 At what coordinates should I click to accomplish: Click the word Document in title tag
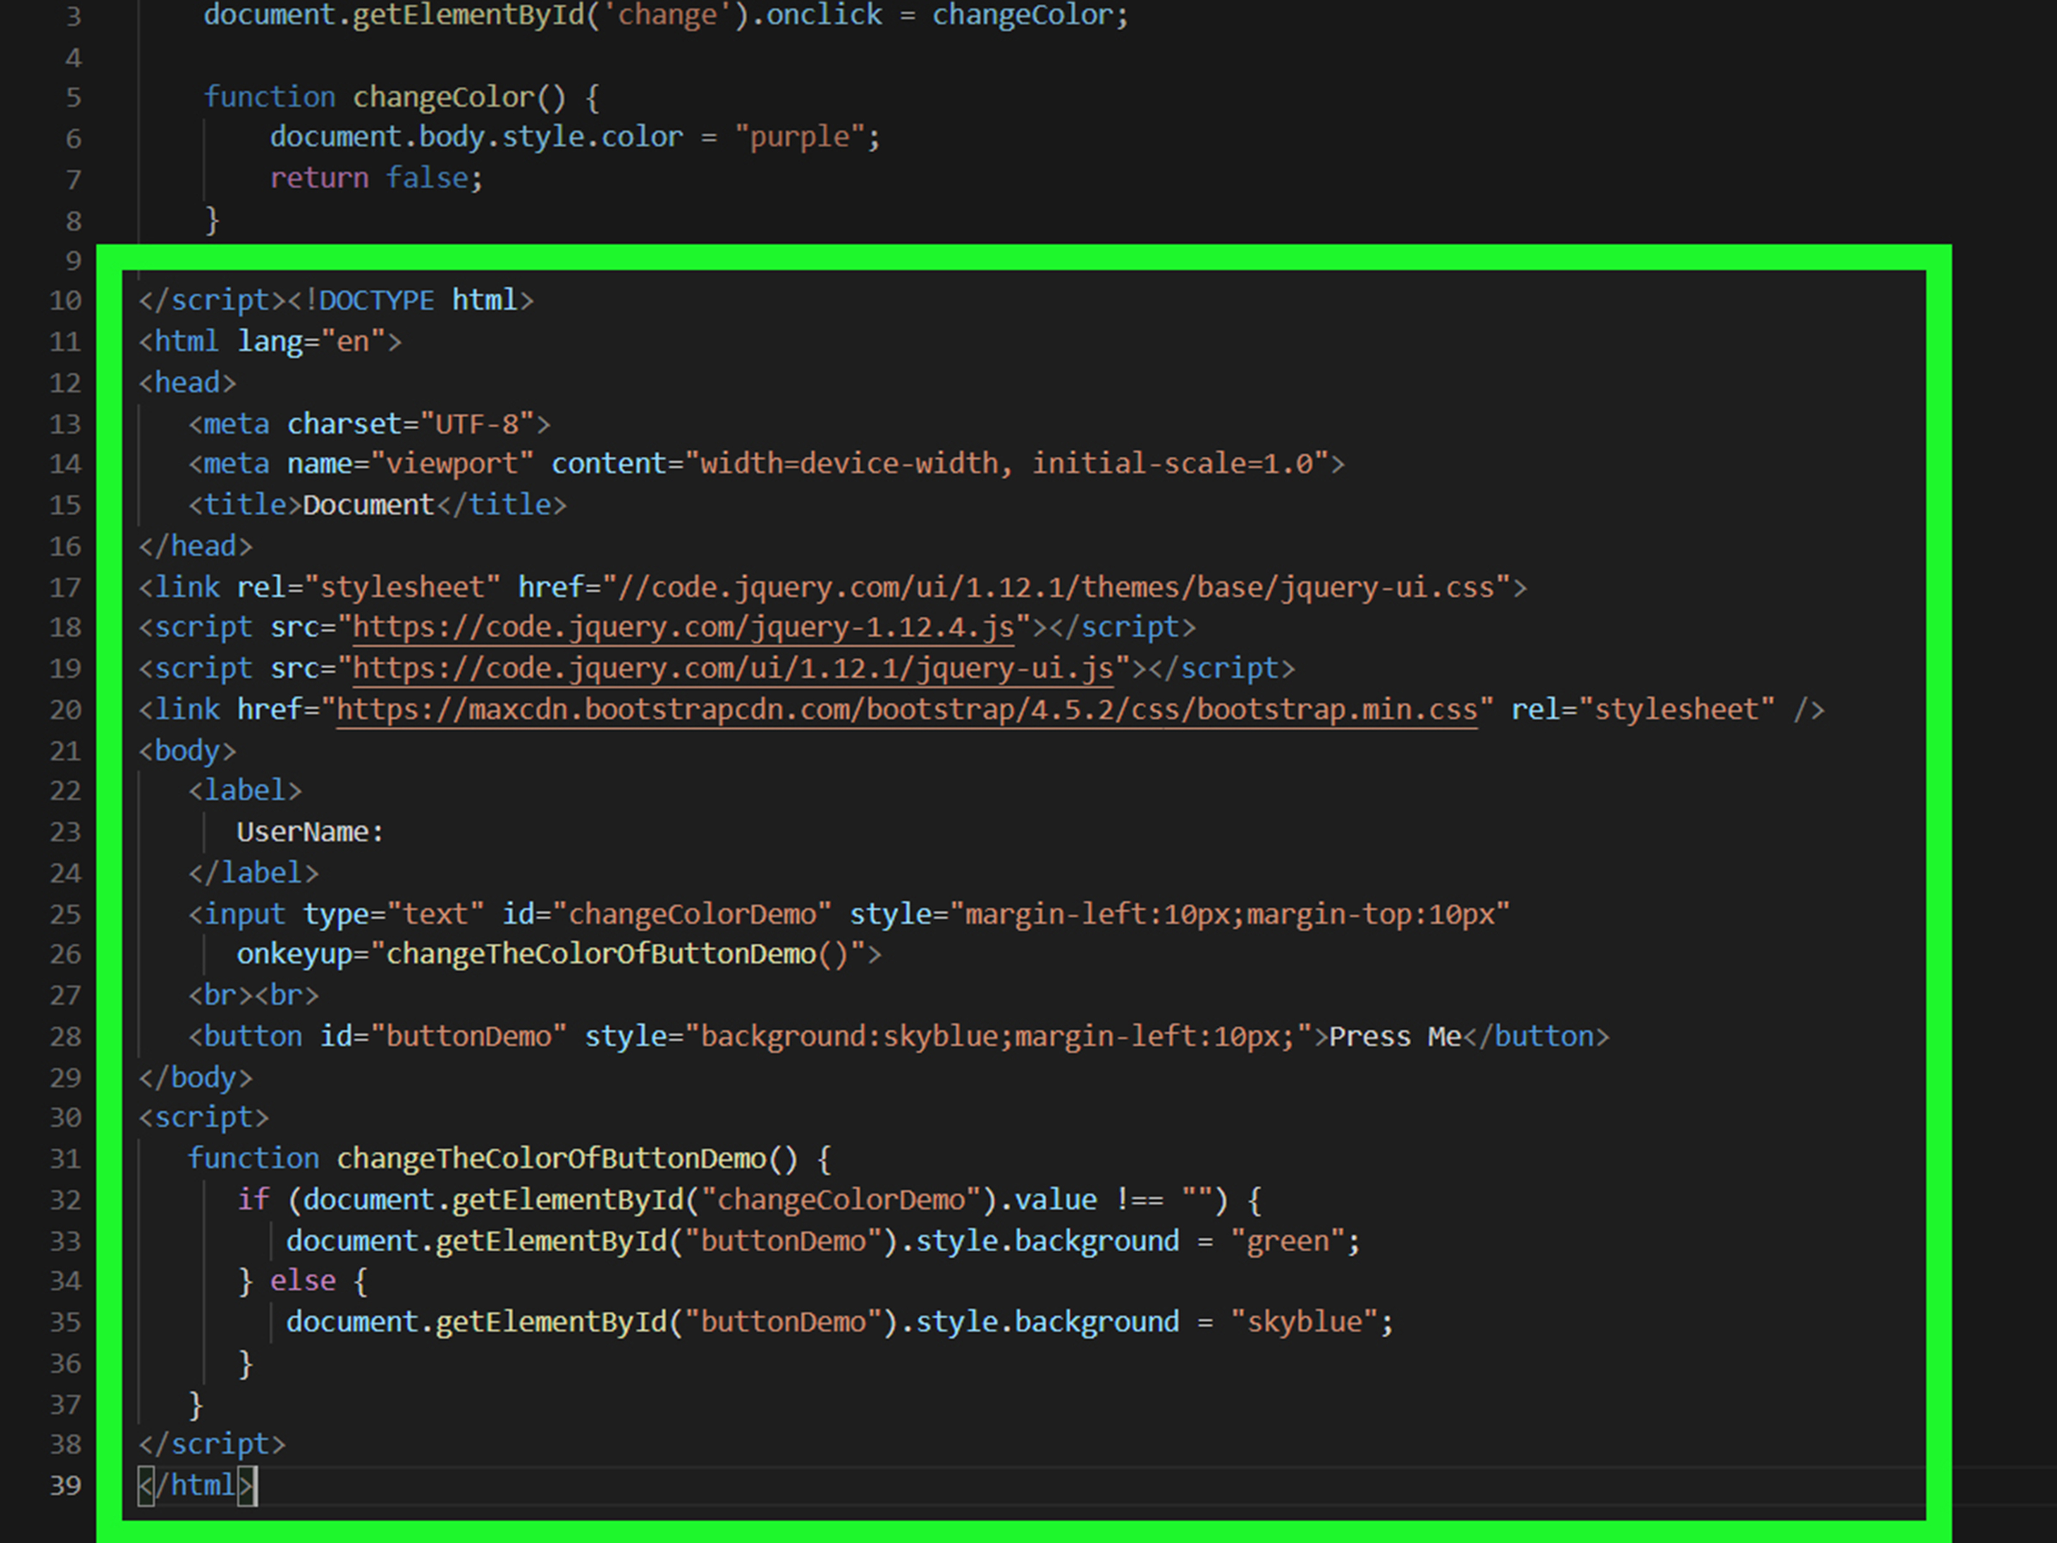pos(368,505)
